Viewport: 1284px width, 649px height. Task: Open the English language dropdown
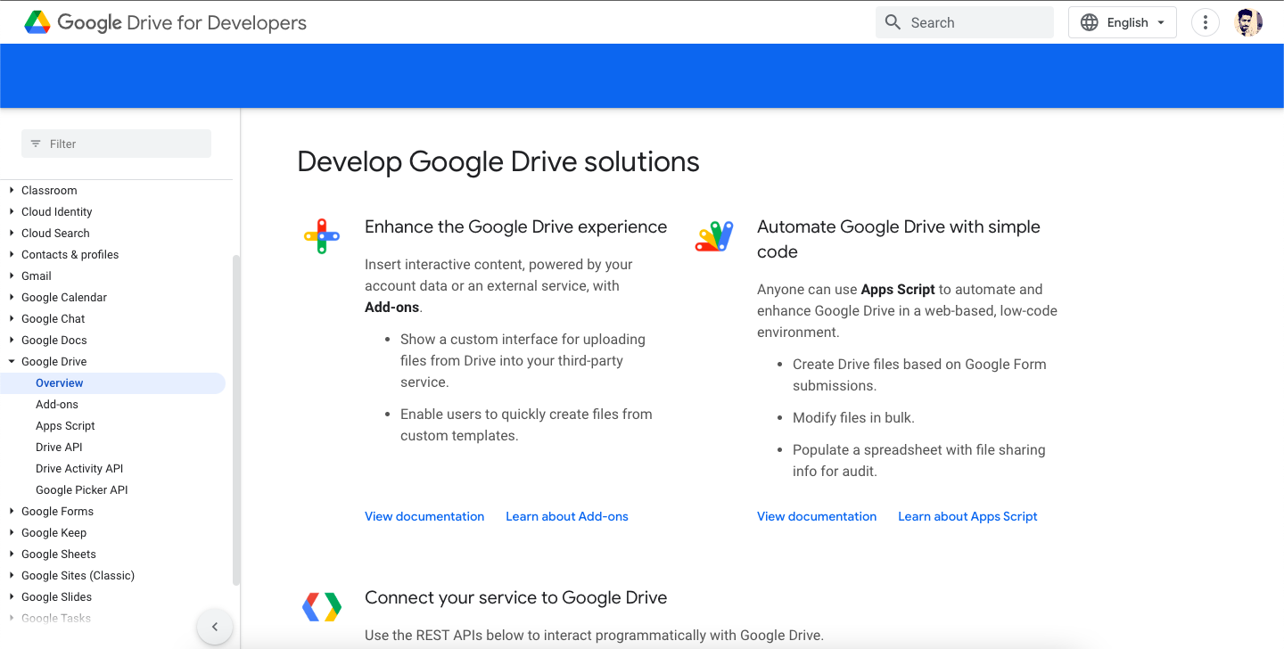(x=1123, y=22)
